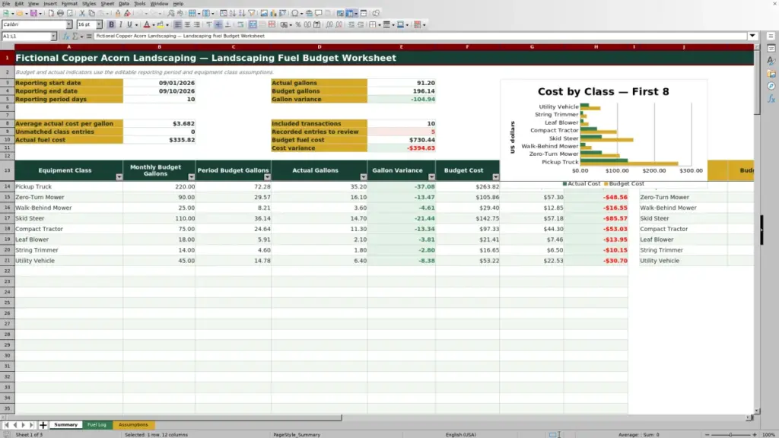This screenshot has height=438, width=779.
Task: Click the Copy icon
Action: point(91,14)
